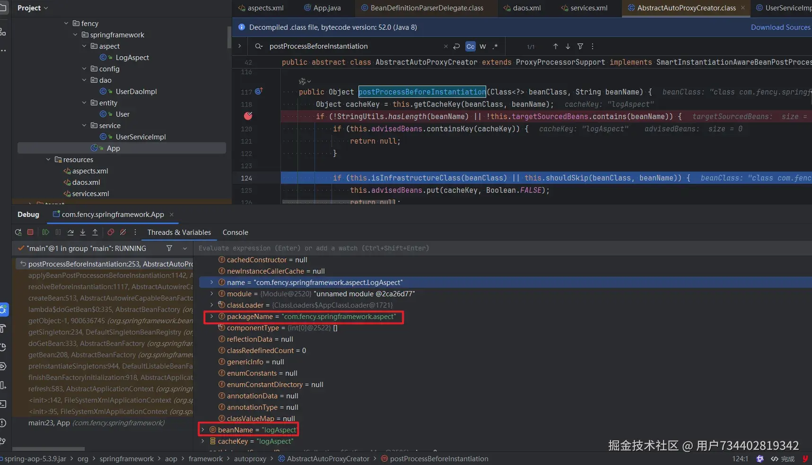This screenshot has height=465, width=812.
Task: Mute all breakpoints
Action: tap(123, 232)
